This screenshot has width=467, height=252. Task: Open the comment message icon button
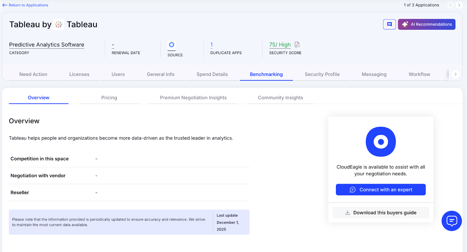(389, 24)
